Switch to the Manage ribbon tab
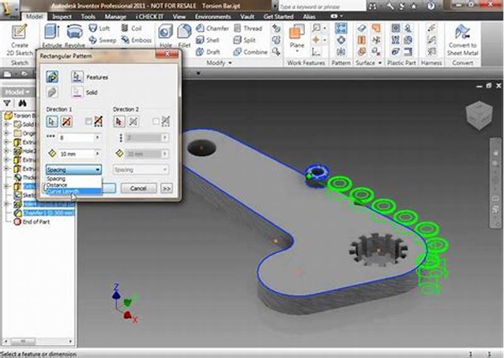The width and height of the screenshot is (504, 358). 115,17
